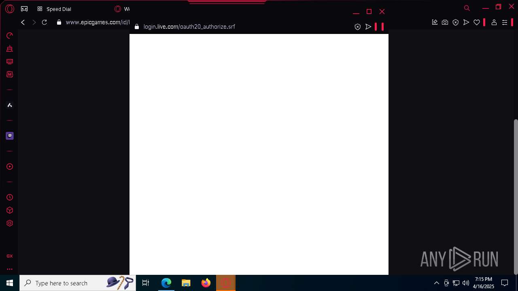Click lock icon in login.live.com popup
The image size is (518, 291).
137,27
